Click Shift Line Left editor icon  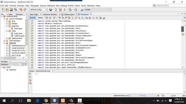(87, 18)
